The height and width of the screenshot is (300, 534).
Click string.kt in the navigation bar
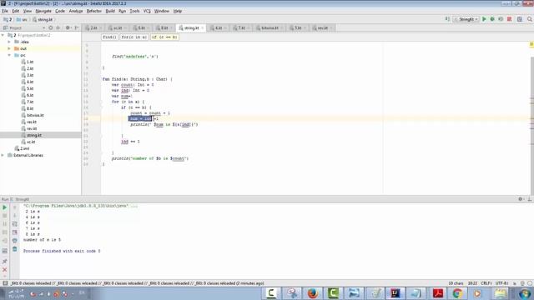(x=43, y=20)
